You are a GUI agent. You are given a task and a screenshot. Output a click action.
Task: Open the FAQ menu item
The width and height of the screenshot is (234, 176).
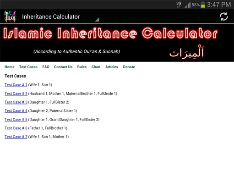(46, 67)
